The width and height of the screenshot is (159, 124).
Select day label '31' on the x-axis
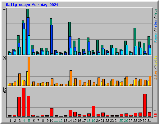(x=149, y=121)
